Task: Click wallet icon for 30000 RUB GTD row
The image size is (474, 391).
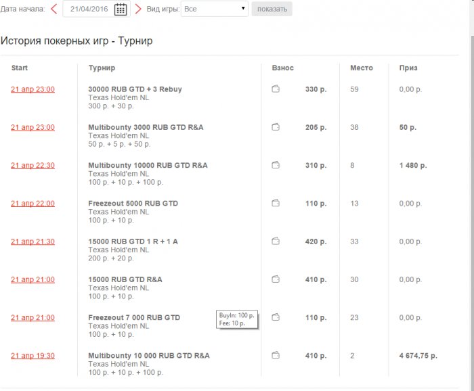Action: 276,89
